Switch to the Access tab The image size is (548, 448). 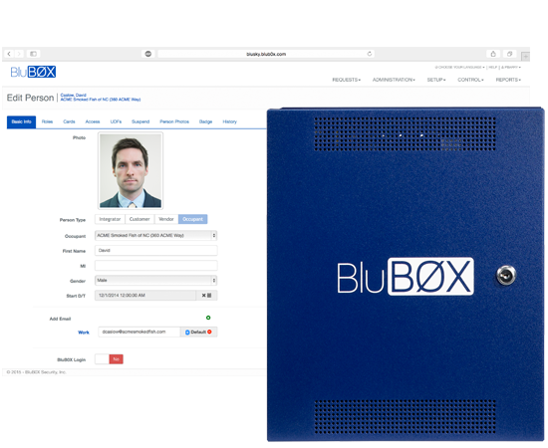coord(93,121)
